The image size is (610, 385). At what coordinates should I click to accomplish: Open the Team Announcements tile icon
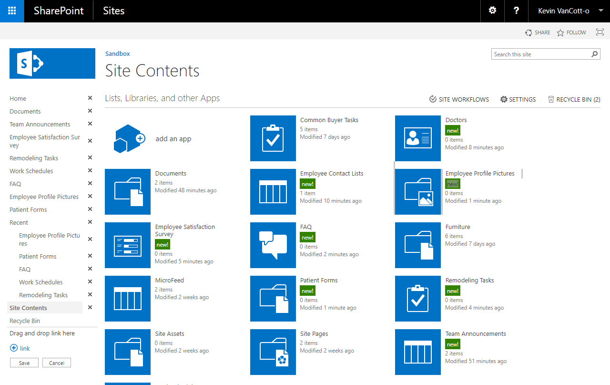tap(418, 352)
